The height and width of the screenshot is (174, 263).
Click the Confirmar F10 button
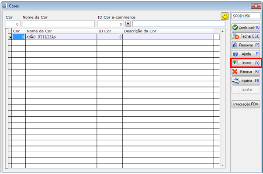pyautogui.click(x=246, y=28)
